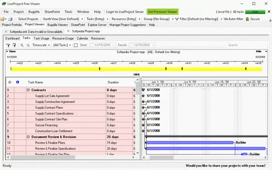This screenshot has width=272, height=170.
Task: Open the Gantt View [User Defined] dropdown
Action: [82, 19]
